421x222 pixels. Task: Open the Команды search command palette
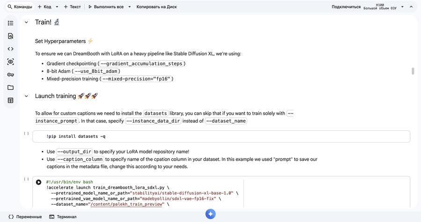click(x=20, y=7)
